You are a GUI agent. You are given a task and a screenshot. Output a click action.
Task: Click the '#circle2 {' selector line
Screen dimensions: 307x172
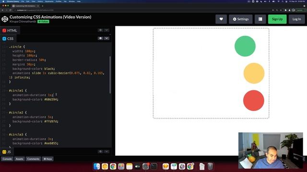pyautogui.click(x=18, y=113)
